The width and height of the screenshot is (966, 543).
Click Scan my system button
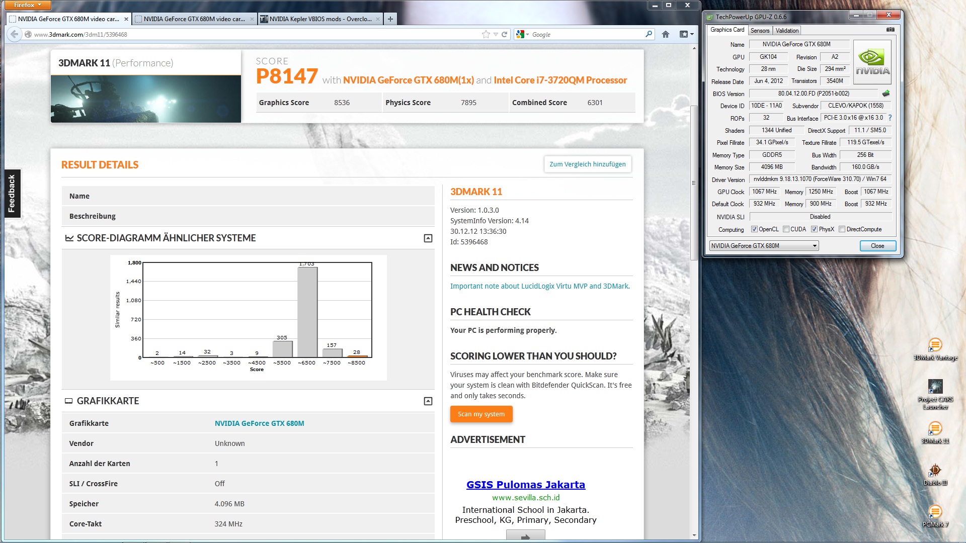tap(481, 414)
